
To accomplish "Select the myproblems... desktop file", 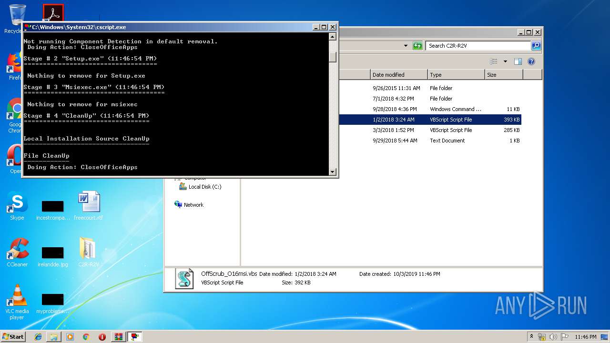I will [x=52, y=303].
